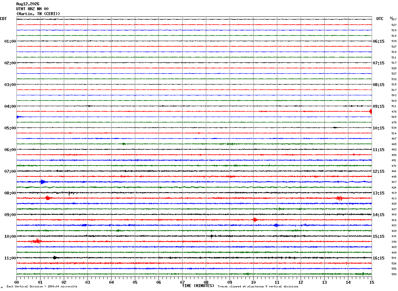
Task: Select the 13:15 UTC time label
Action: click(378, 193)
